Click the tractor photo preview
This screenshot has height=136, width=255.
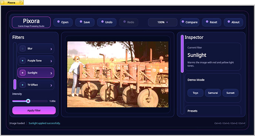[118, 74]
